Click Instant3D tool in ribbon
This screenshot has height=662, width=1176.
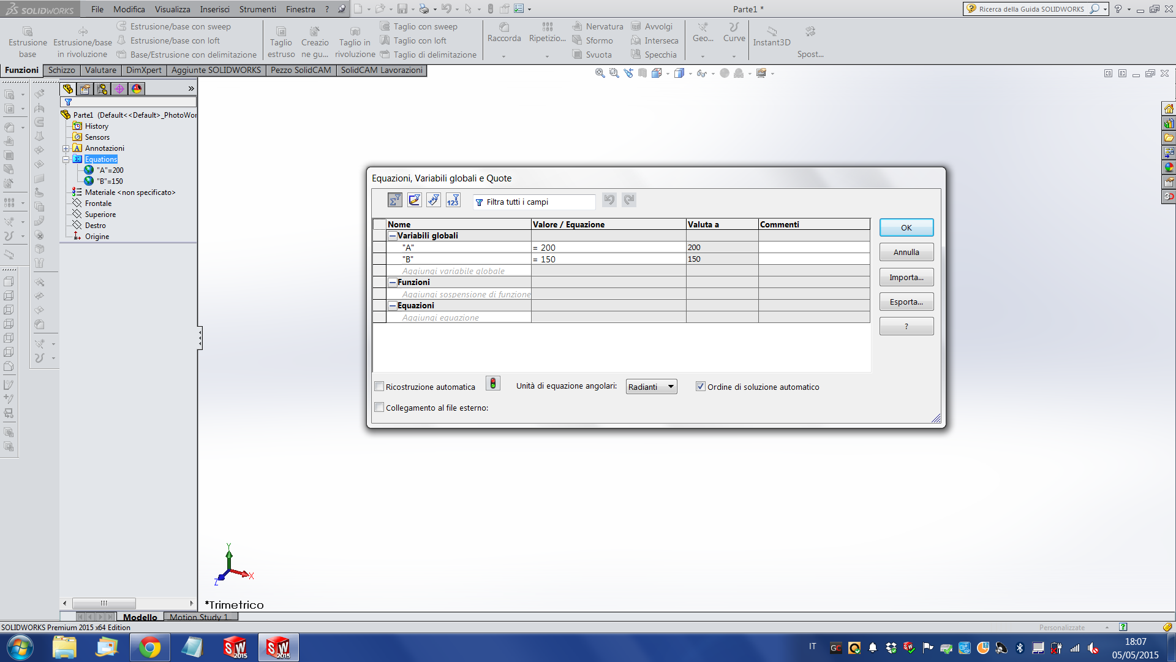click(x=771, y=36)
